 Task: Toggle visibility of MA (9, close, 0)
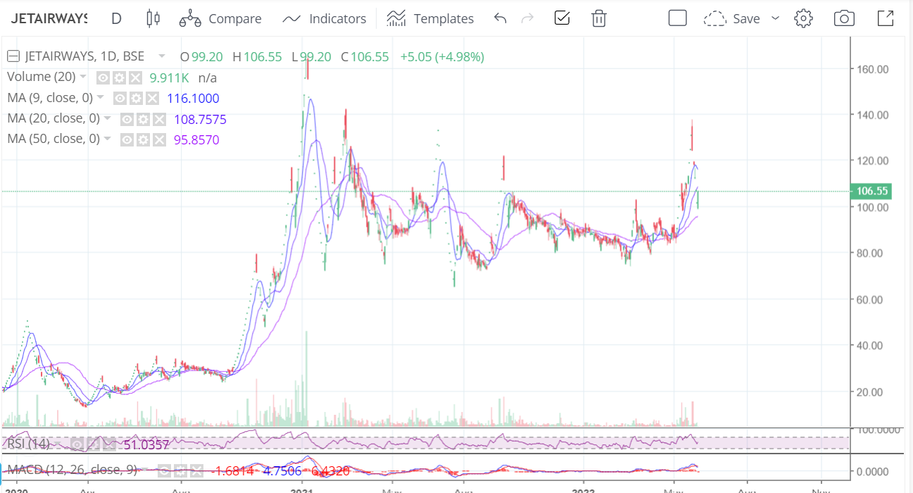[120, 98]
